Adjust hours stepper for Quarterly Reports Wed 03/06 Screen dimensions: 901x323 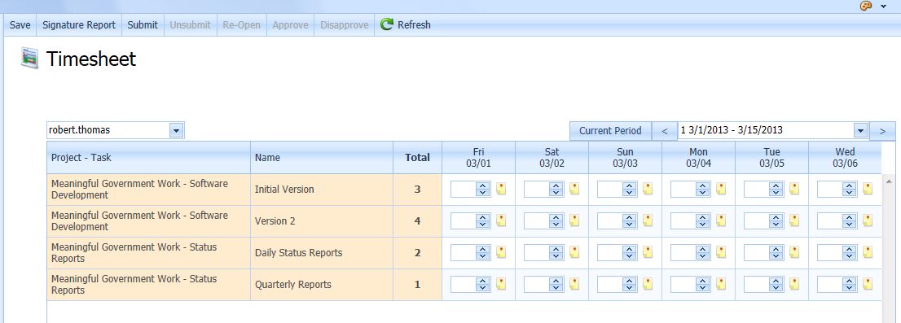click(x=849, y=284)
